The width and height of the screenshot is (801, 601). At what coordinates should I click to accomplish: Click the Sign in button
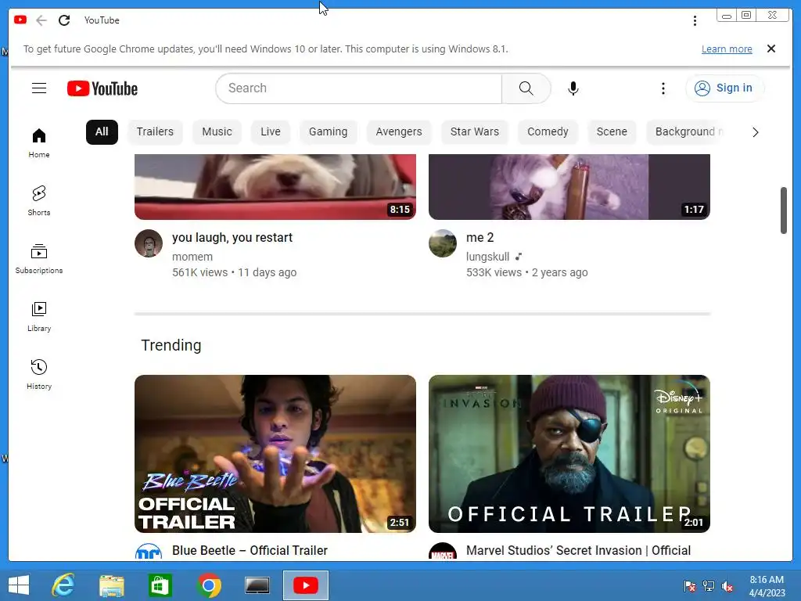(724, 88)
